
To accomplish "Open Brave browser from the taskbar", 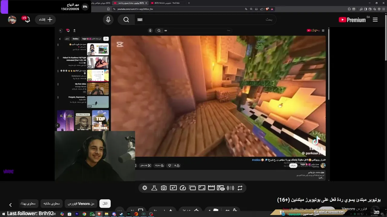I will coord(99,214).
